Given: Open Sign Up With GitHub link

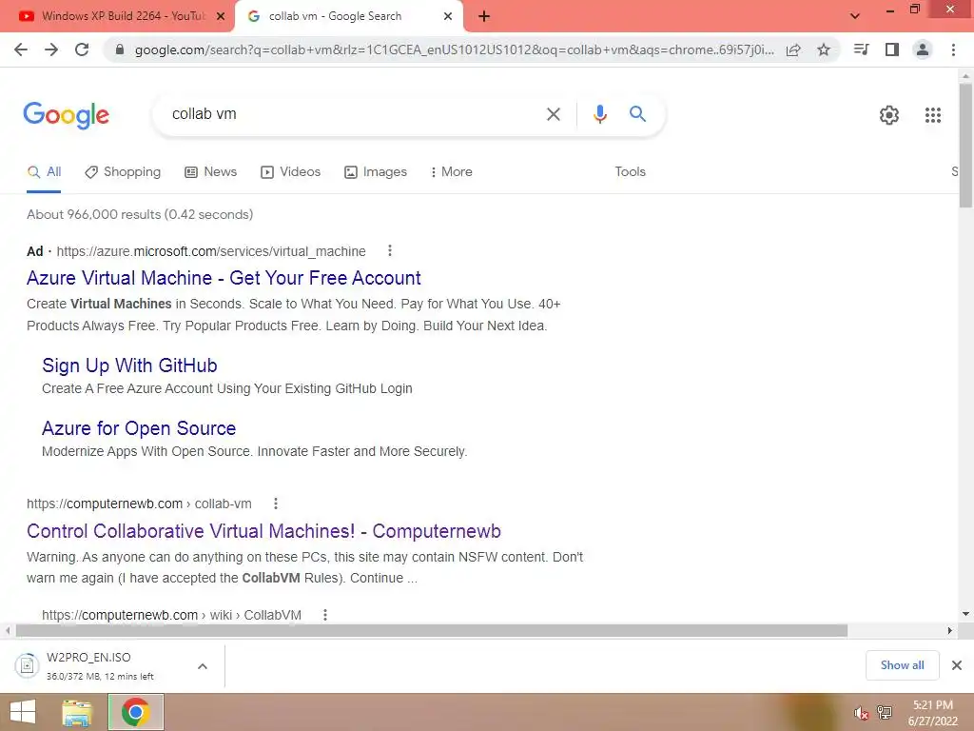Looking at the screenshot, I should coord(129,365).
